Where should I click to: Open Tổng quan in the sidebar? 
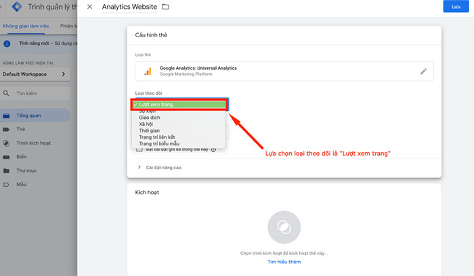(35, 116)
